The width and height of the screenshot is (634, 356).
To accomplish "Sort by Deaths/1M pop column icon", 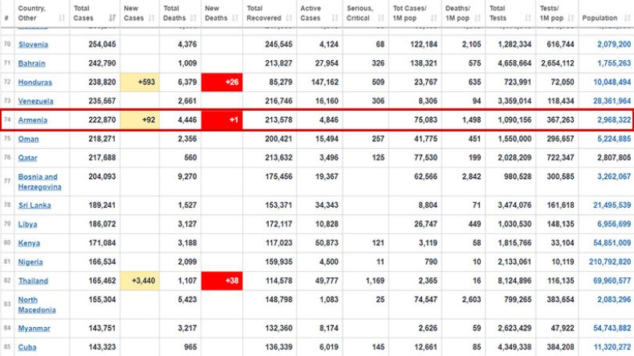I will pyautogui.click(x=478, y=18).
